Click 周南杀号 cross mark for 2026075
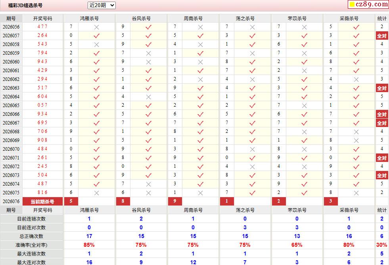Viewport: 389px width, 265px height. (x=201, y=193)
